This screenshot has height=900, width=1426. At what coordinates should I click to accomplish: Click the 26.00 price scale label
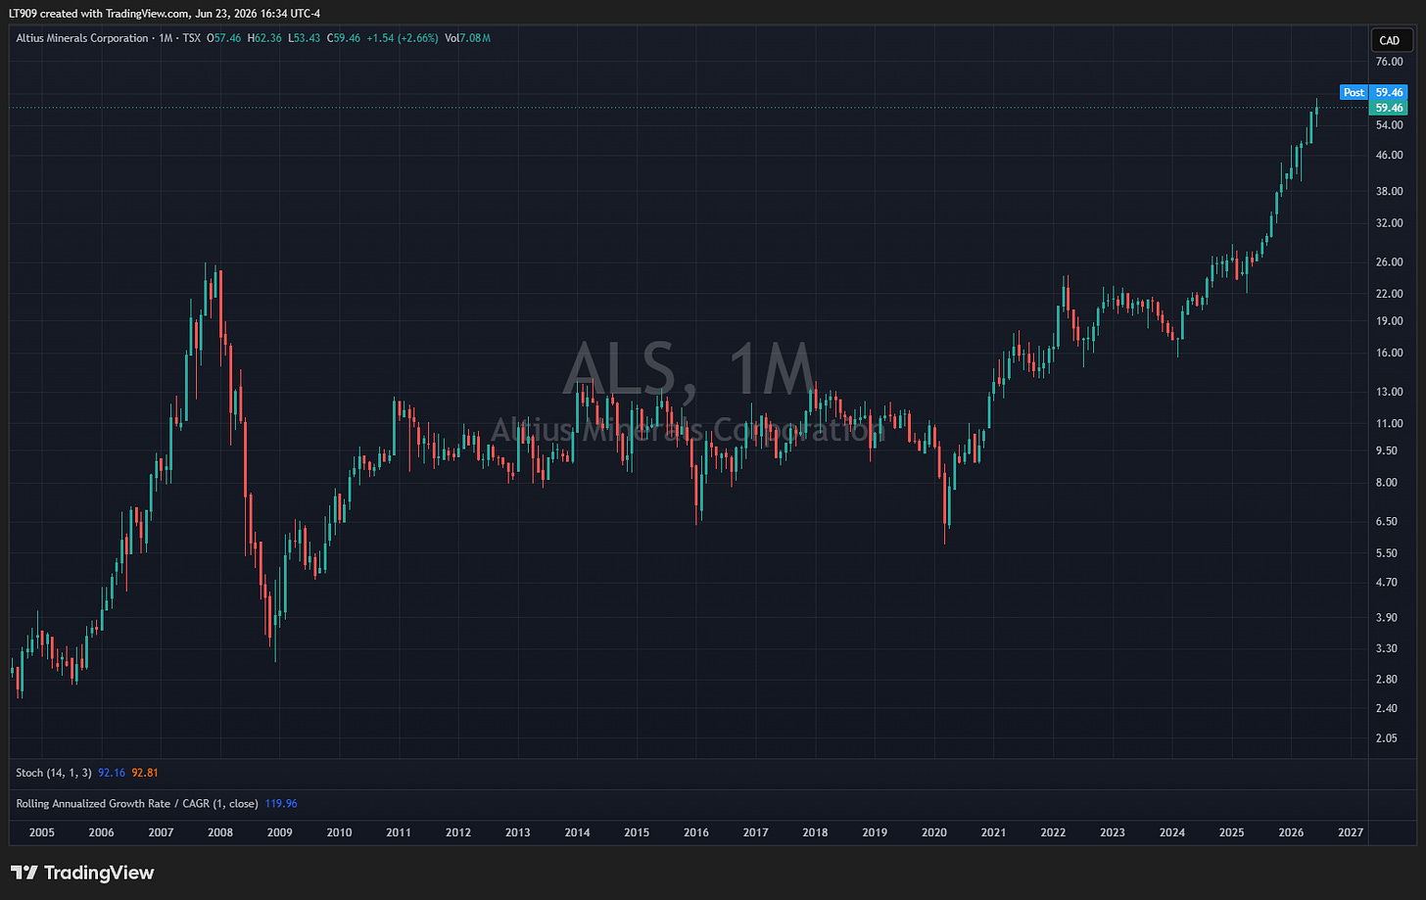[x=1389, y=261]
